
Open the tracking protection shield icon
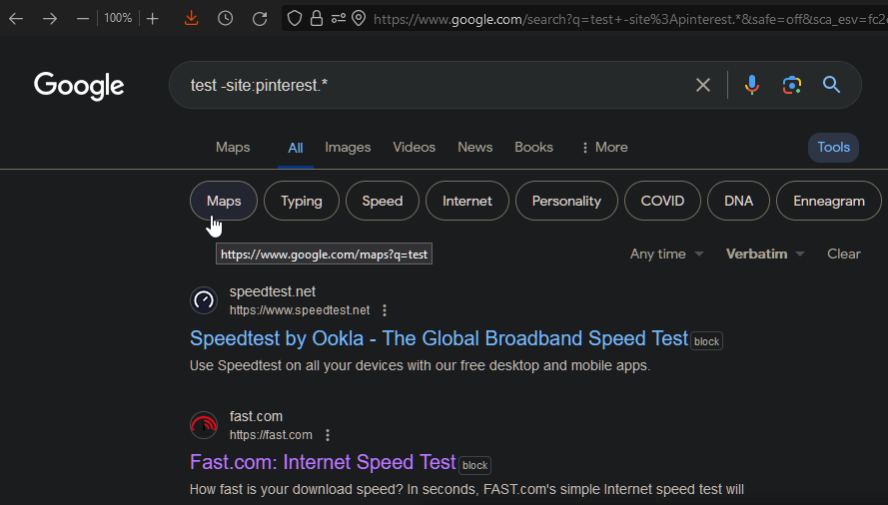click(295, 19)
